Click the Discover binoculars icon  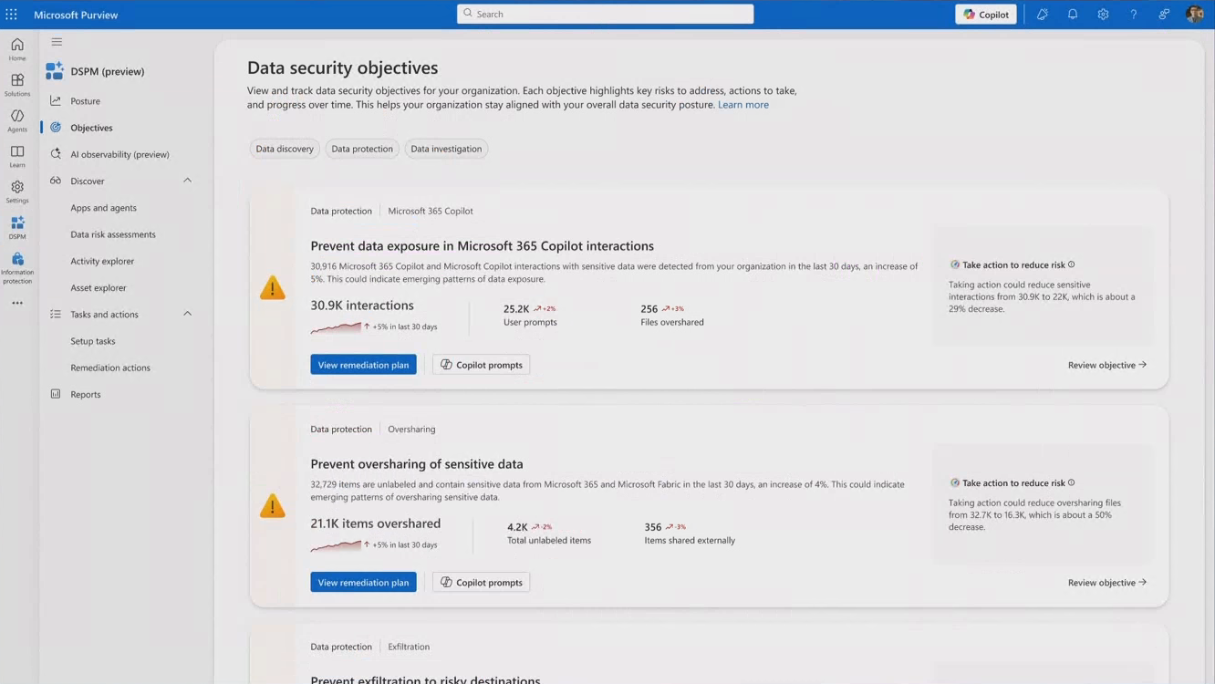(x=56, y=181)
